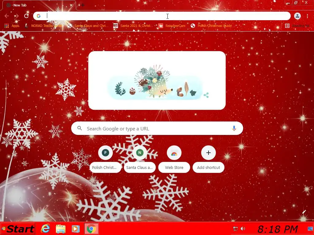Show desktop using taskbar corner icon
314x235 pixels.
pos(310,229)
